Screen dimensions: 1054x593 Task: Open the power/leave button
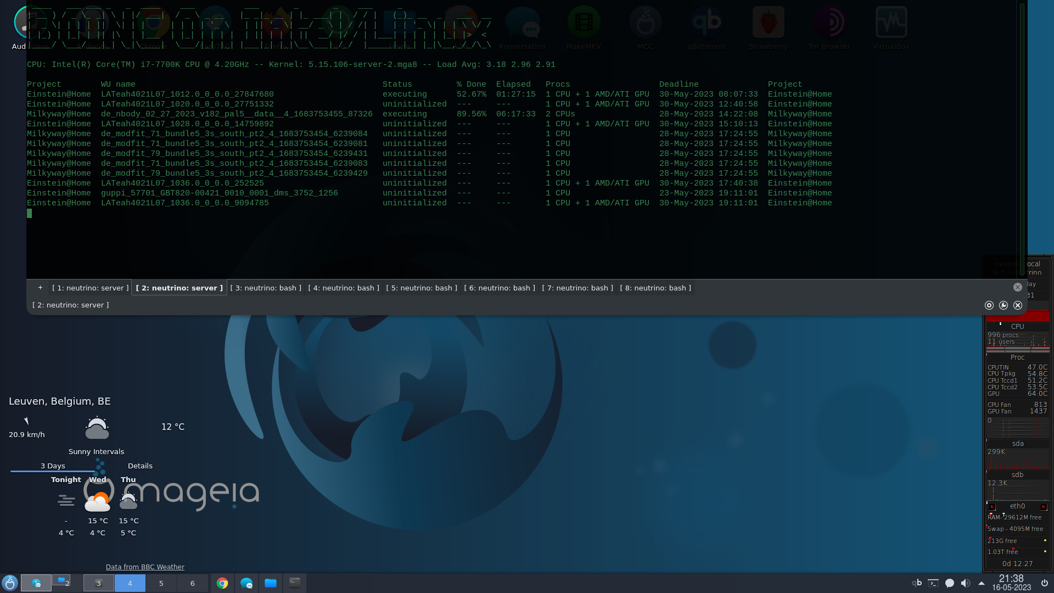click(x=1045, y=583)
